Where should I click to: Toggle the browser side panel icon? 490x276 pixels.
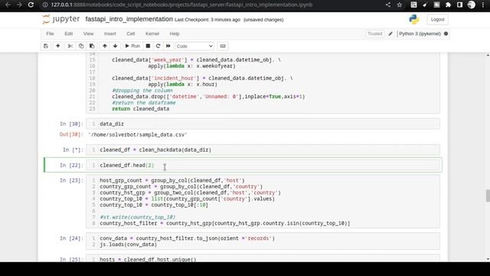459,5
